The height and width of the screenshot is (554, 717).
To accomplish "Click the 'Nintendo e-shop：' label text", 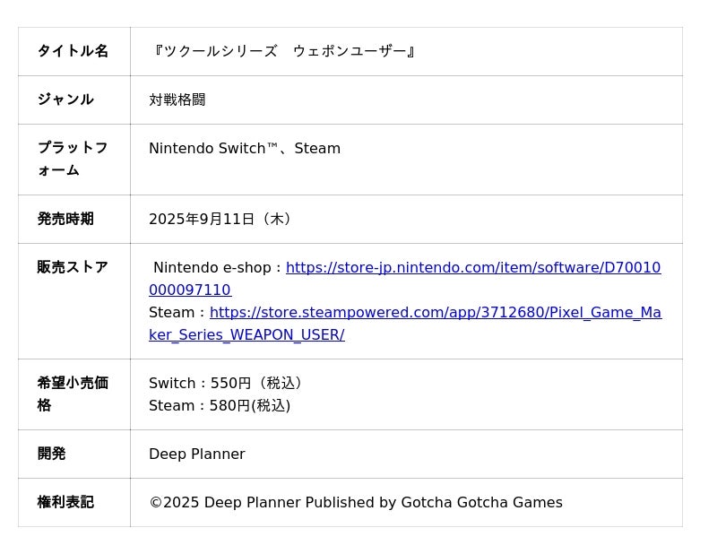I will point(218,267).
